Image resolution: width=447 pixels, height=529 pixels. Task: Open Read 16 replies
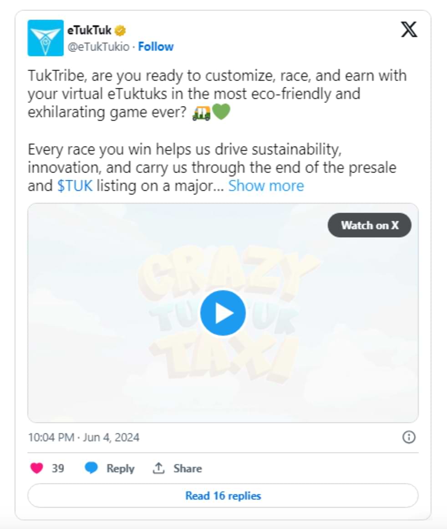pos(223,495)
